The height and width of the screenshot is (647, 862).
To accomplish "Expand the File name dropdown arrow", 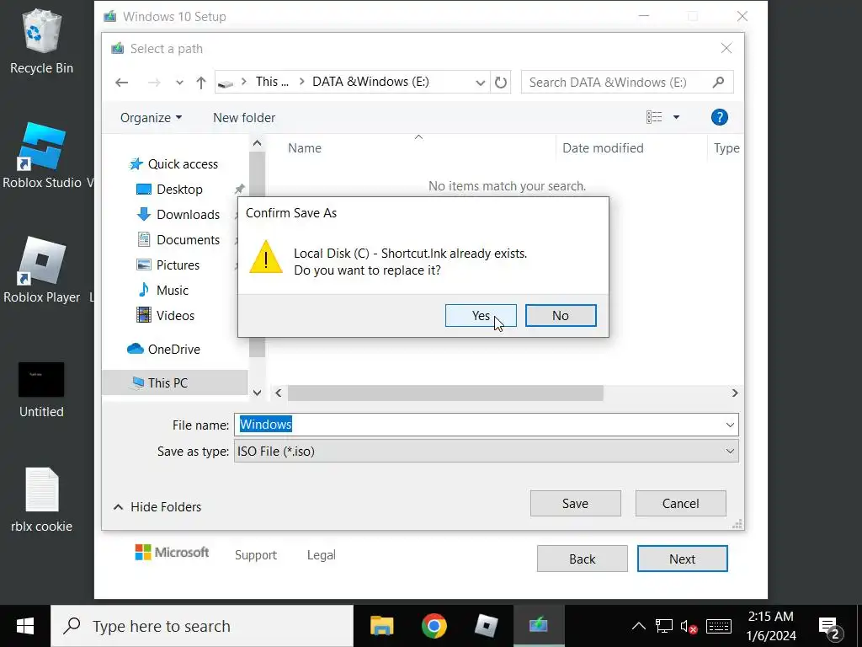I will pos(730,425).
